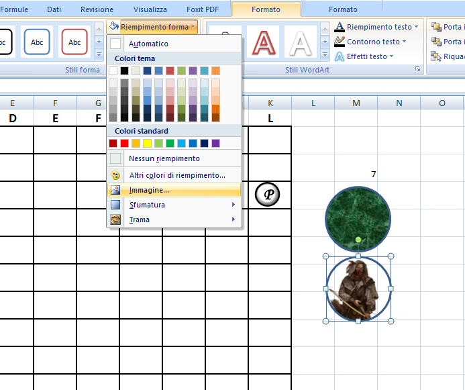Switch to the Visualizza tab
The height and width of the screenshot is (390, 465).
pyautogui.click(x=150, y=9)
